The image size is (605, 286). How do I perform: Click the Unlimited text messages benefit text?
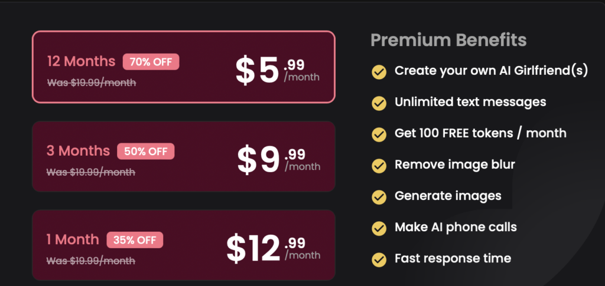[470, 102]
